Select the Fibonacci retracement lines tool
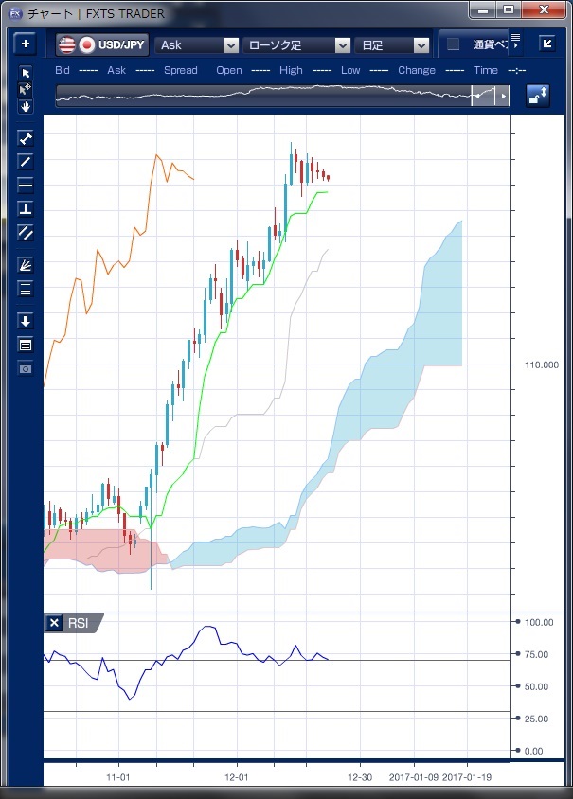Image resolution: width=573 pixels, height=799 pixels. pyautogui.click(x=26, y=289)
